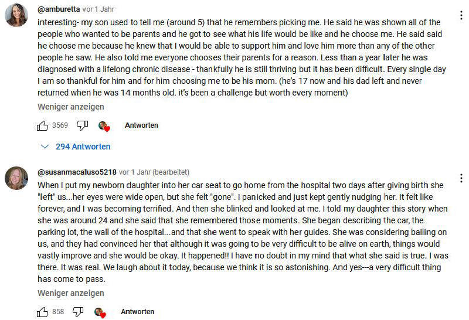This screenshot has width=469, height=320.
Task: Click the creator heart on susanmacaluso5218's comment
Action: tap(100, 312)
